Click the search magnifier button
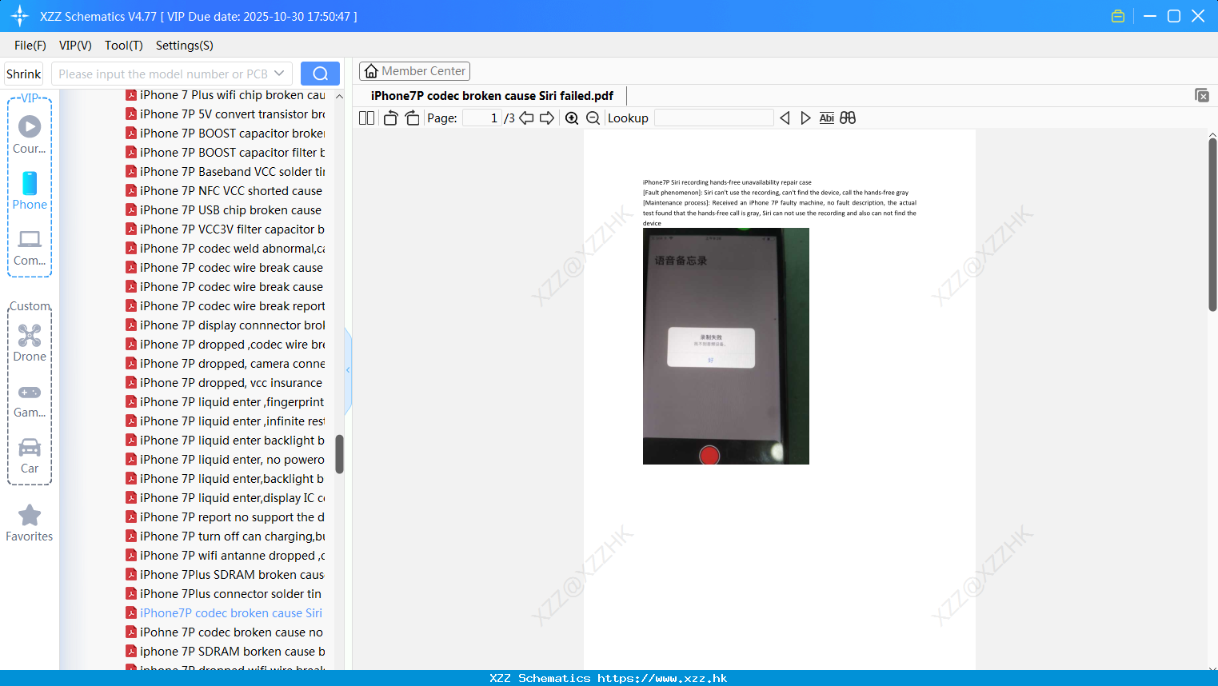 click(x=320, y=74)
